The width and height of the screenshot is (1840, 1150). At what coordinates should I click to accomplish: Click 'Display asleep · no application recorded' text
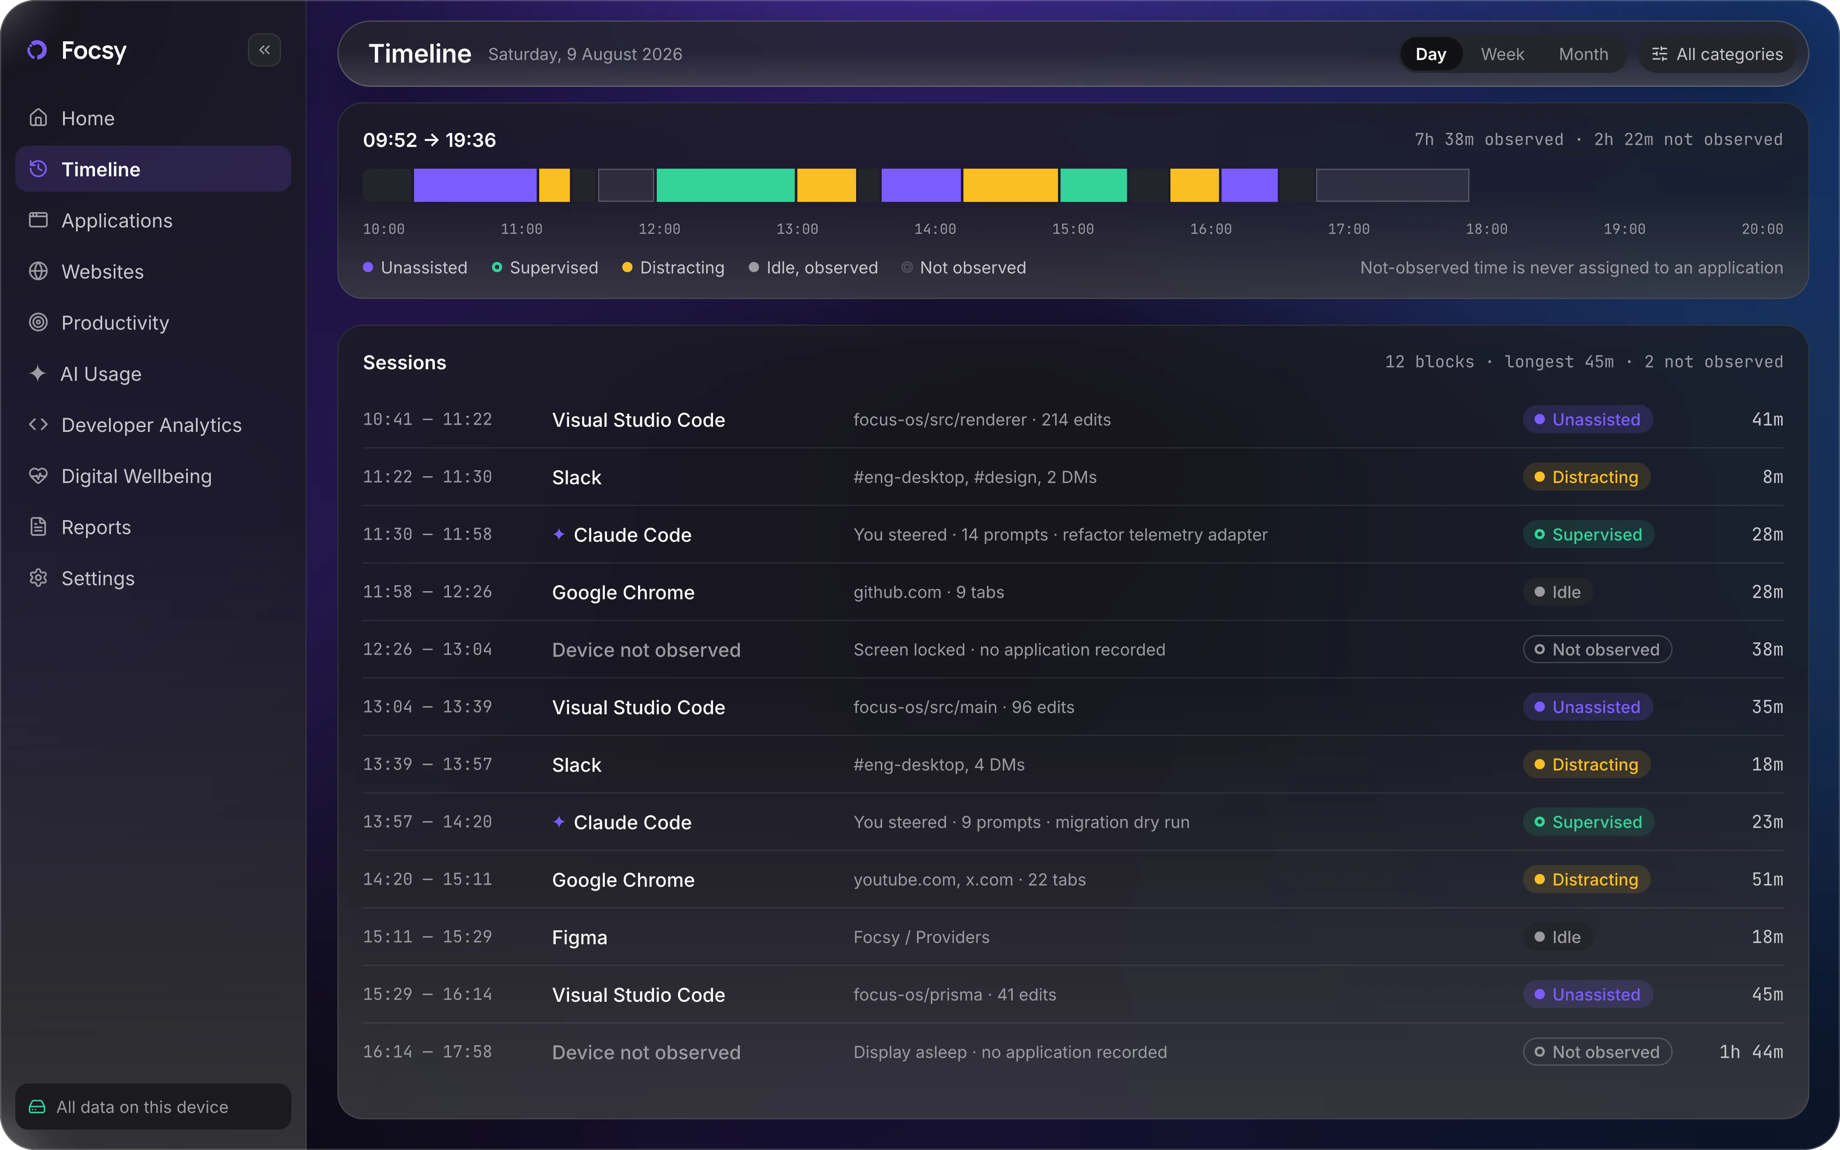(1010, 1052)
